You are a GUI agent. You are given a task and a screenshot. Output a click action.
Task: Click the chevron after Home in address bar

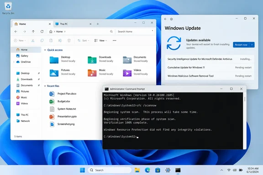pos(65,31)
